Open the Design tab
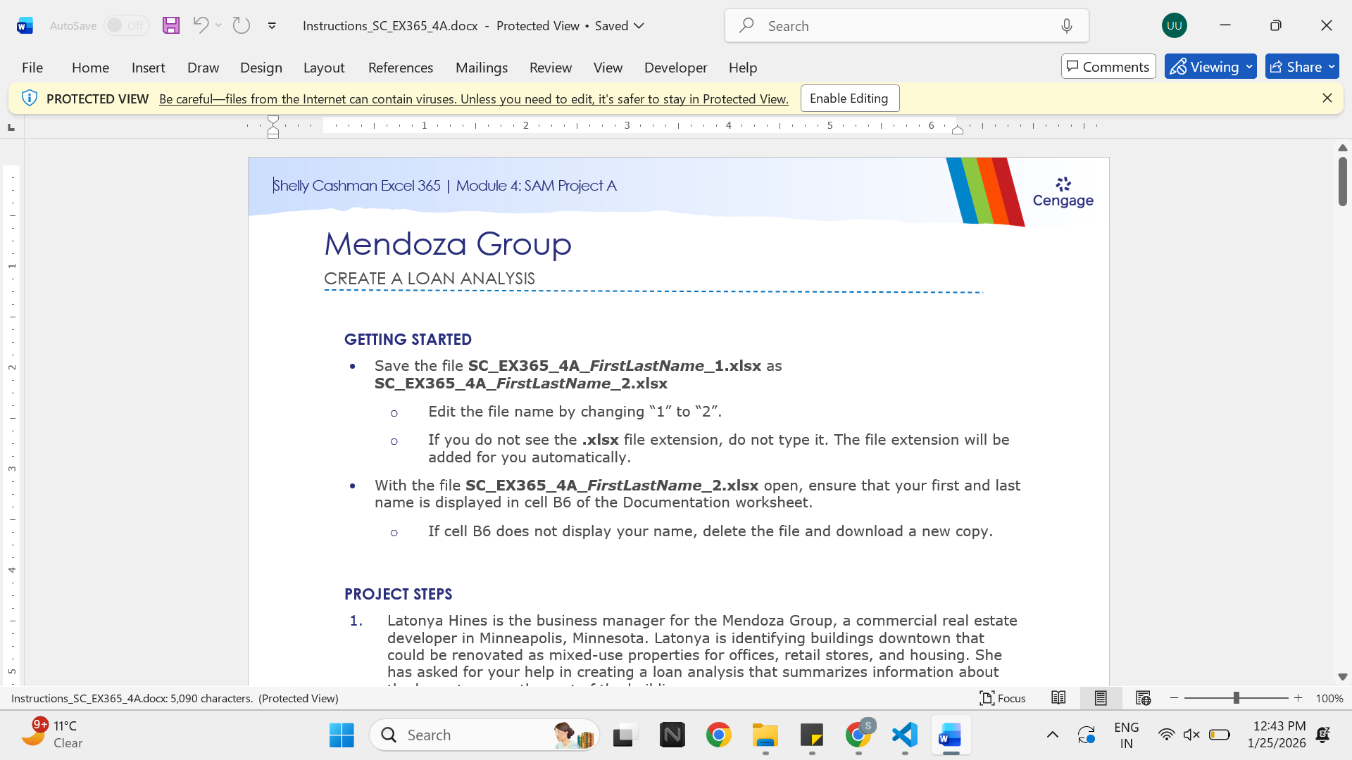 (261, 68)
